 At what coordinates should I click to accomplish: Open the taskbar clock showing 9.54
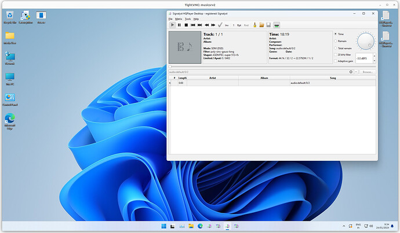[x=384, y=226]
